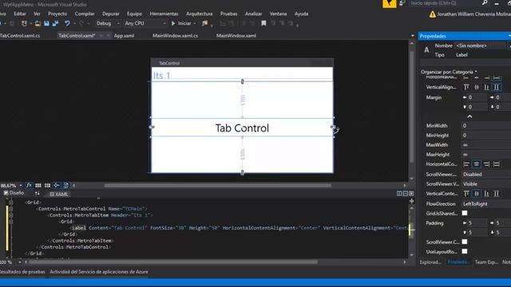
Task: Set VerticalAlignment to Stretch
Action: click(x=497, y=87)
